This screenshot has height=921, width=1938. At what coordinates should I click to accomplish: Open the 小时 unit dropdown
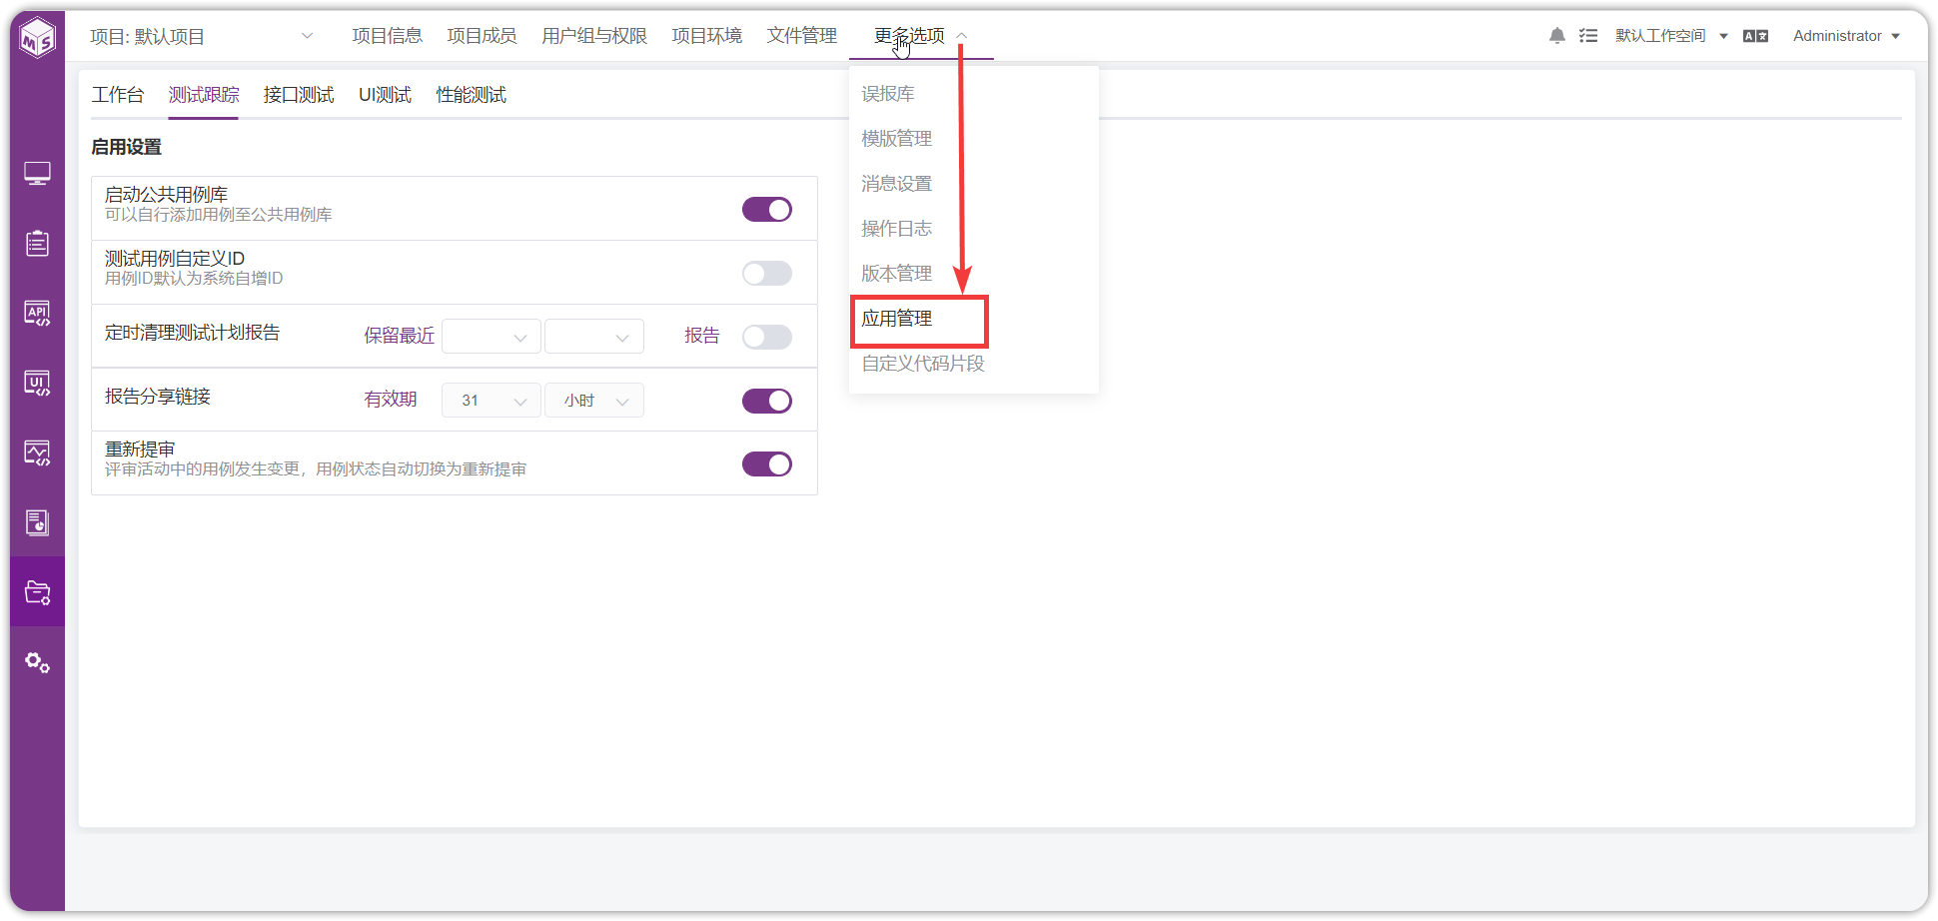[594, 401]
